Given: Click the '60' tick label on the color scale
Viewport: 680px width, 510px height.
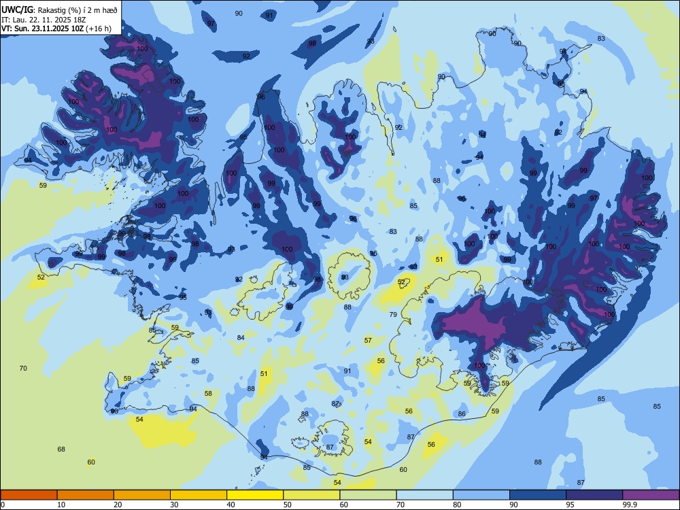Looking at the screenshot, I should pyautogui.click(x=344, y=505).
